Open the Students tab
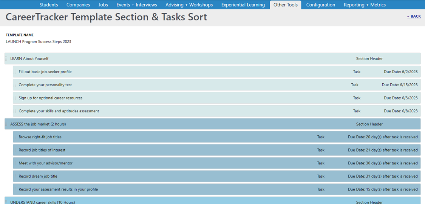The image size is (425, 204). [x=48, y=5]
